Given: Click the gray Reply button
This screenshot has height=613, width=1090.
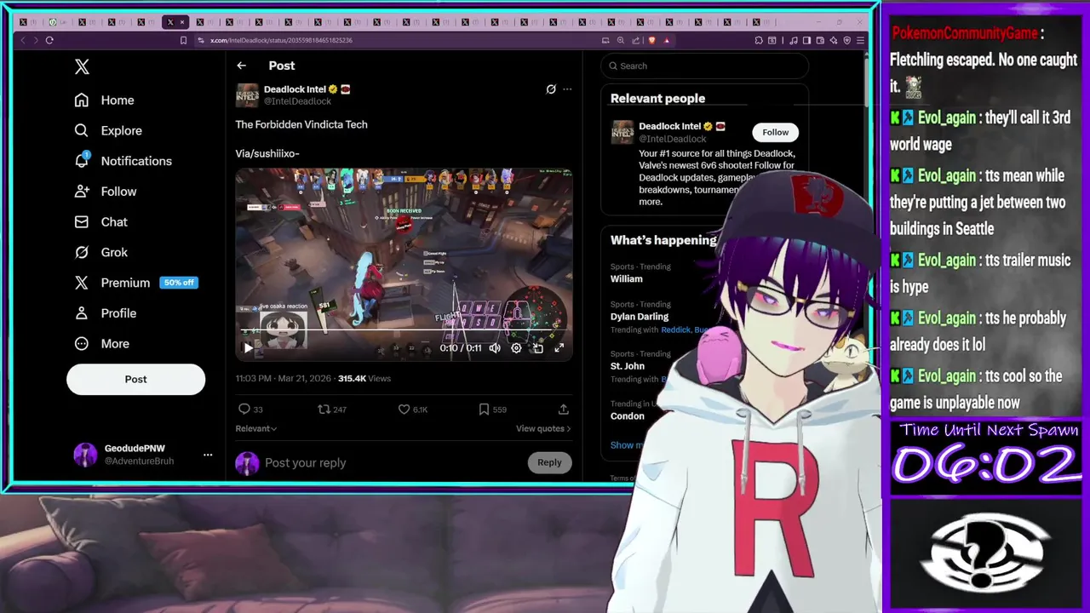Looking at the screenshot, I should coord(549,462).
